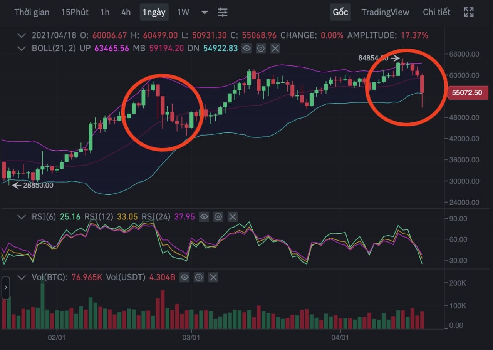Screen dimensions: 493x350
Task: Click the RSI(24) indicator label
Action: pyautogui.click(x=156, y=217)
